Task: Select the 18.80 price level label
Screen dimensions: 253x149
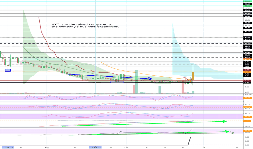Action: click(x=248, y=10)
